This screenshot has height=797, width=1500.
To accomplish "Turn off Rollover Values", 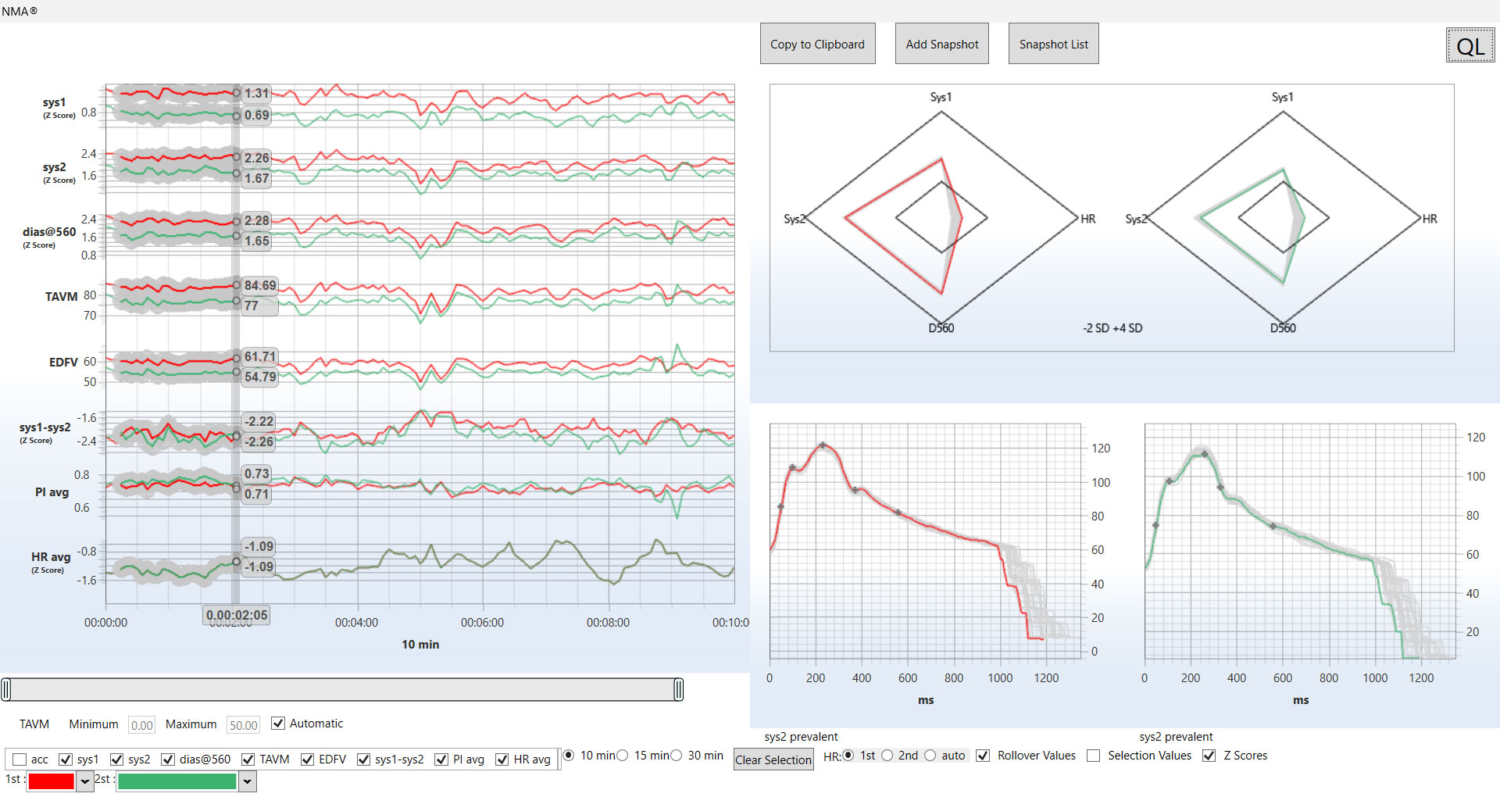I will click(x=982, y=756).
